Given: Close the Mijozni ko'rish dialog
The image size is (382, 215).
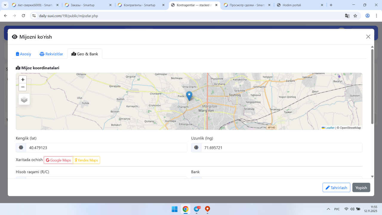Looking at the screenshot, I should click(x=368, y=37).
